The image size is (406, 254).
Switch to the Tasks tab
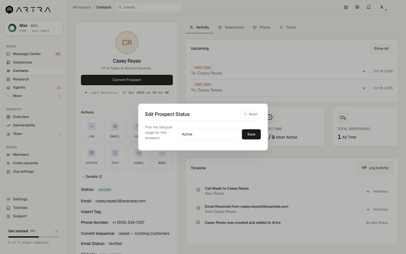288,27
